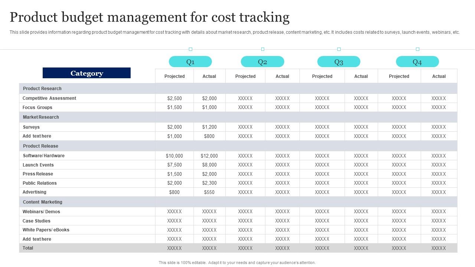Click the Case Studies row label

(x=36, y=221)
